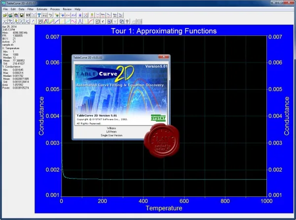
Task: Click the briefcase clipboard icon near save
Action: [x=16, y=15]
